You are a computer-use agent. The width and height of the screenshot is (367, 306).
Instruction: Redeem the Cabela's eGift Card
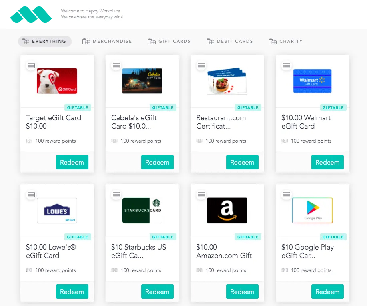coord(157,162)
